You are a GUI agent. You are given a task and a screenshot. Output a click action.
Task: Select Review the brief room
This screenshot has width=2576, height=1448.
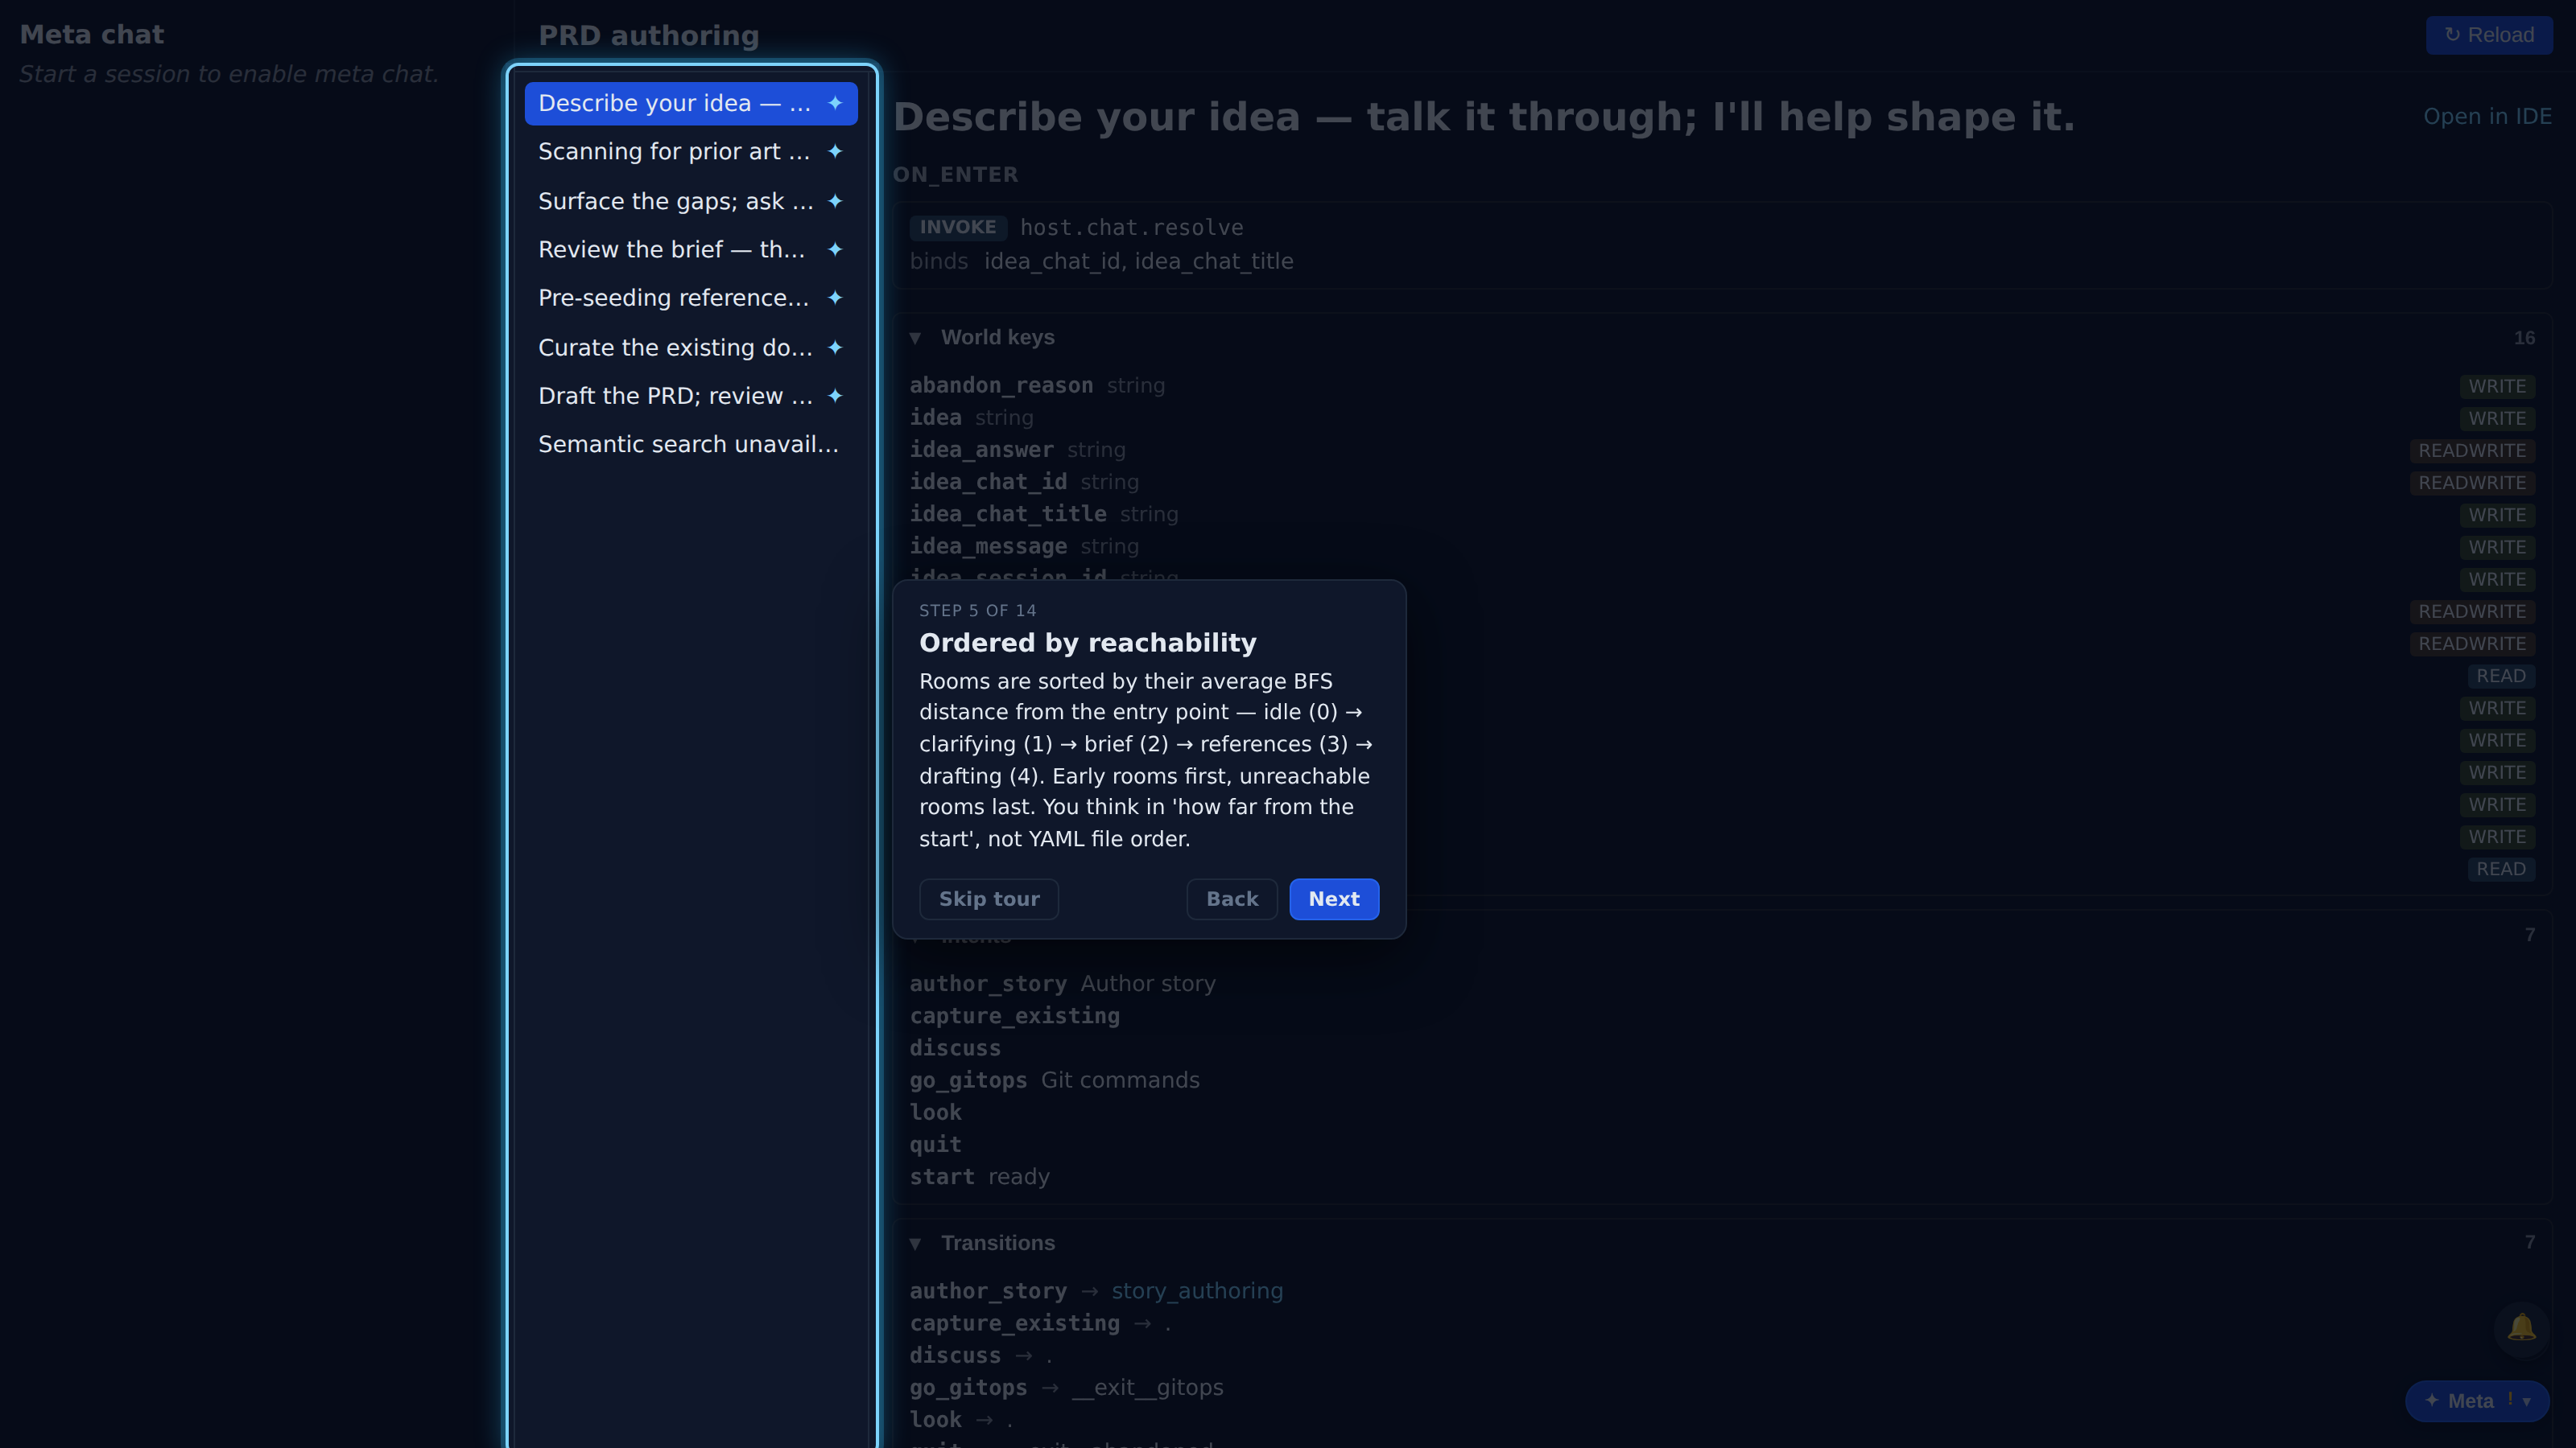(x=691, y=250)
